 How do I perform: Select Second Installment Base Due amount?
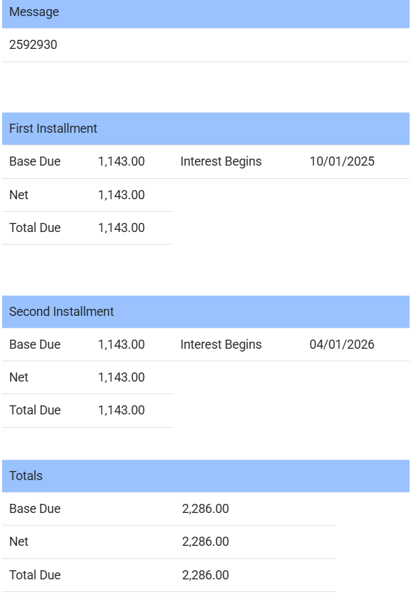click(121, 345)
